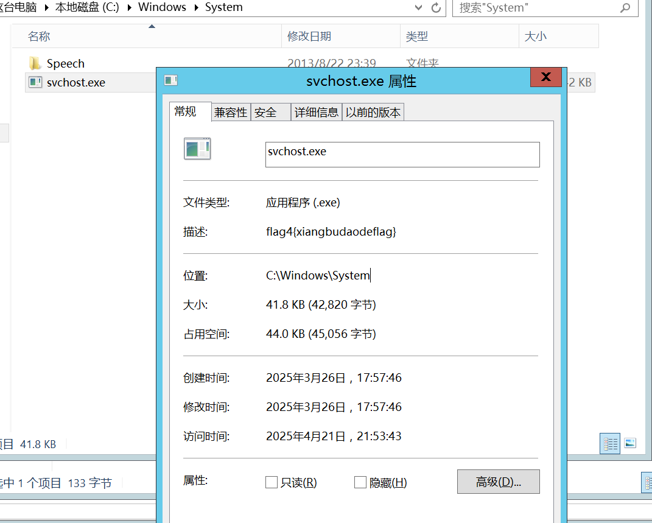
Task: Click the 高级(D)... button
Action: (498, 482)
